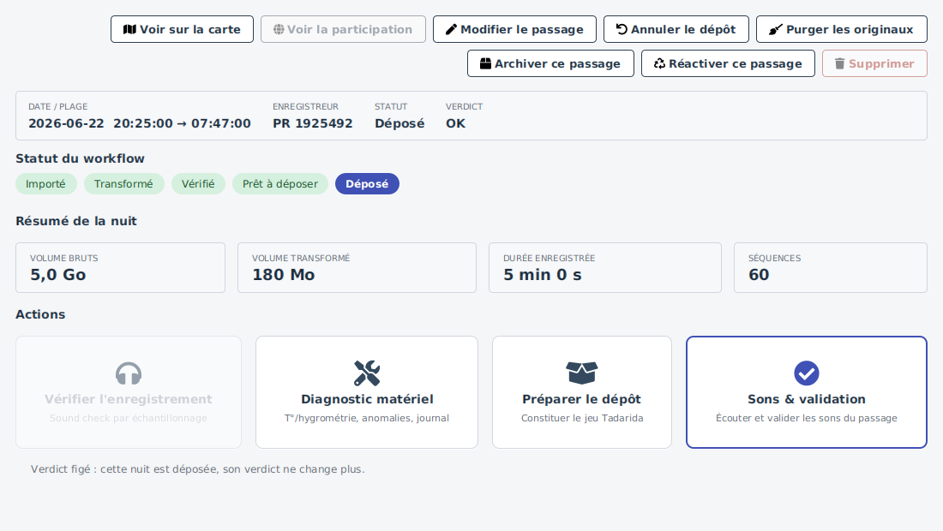Viewport: 943px width, 531px height.
Task: Click the date 2026-06-22
Action: coord(66,123)
